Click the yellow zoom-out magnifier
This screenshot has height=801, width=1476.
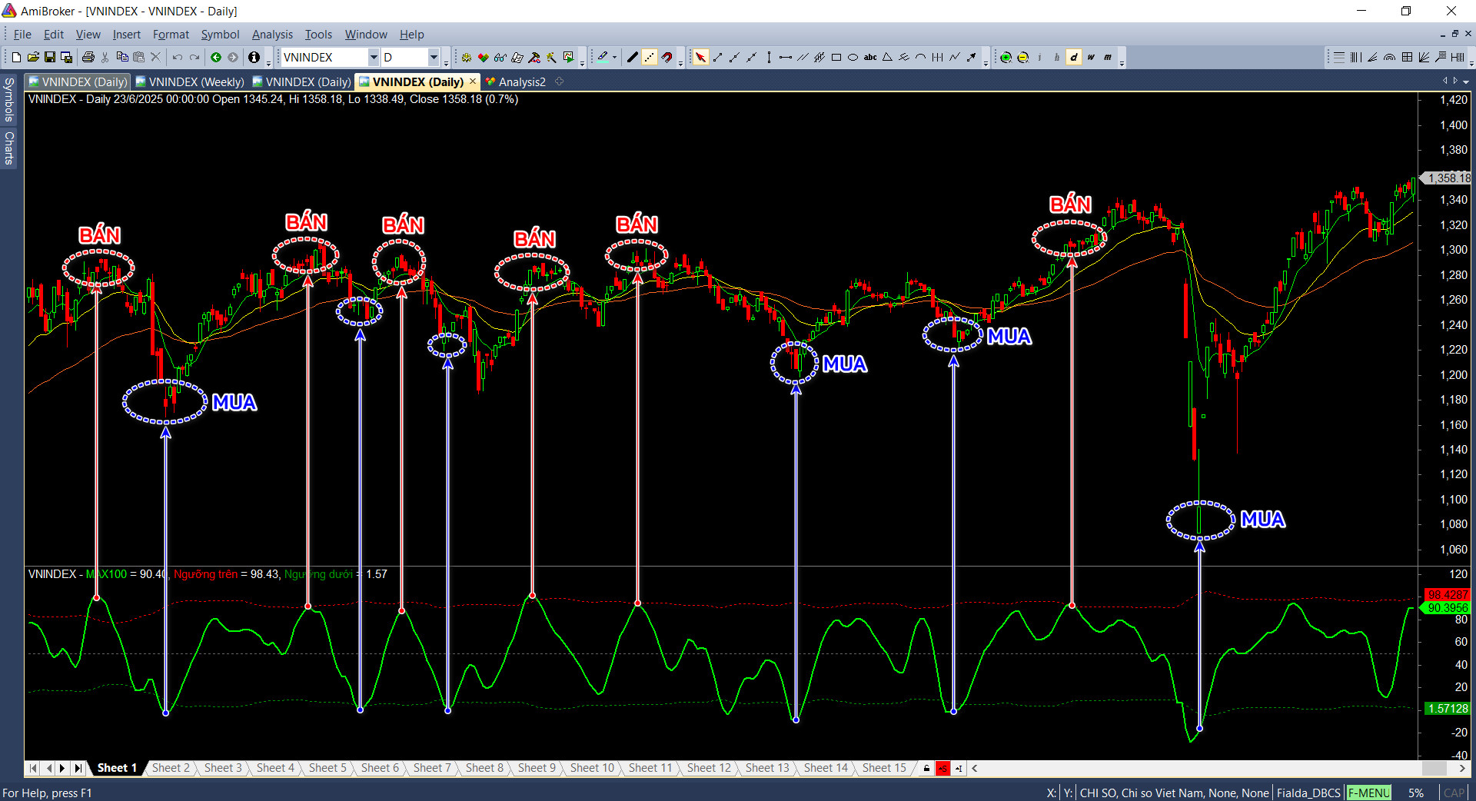coord(1022,58)
